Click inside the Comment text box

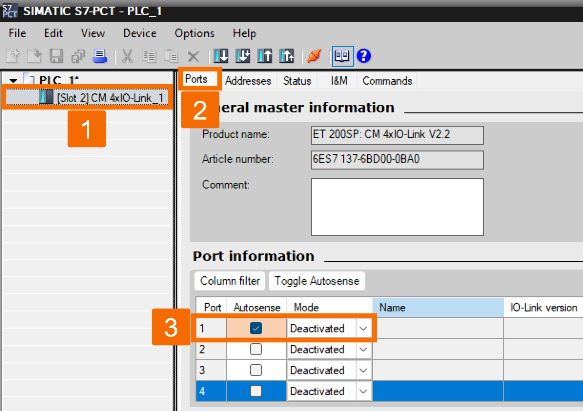click(397, 207)
